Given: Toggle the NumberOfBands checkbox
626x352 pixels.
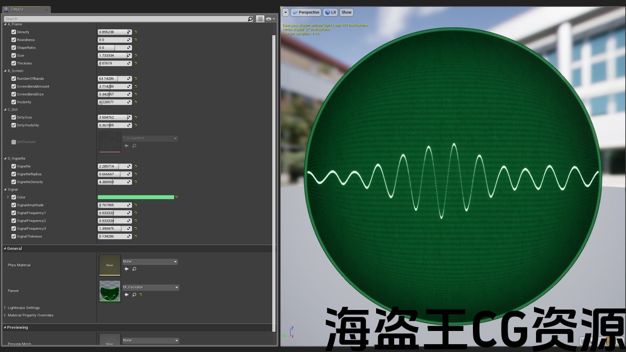Looking at the screenshot, I should (x=14, y=79).
